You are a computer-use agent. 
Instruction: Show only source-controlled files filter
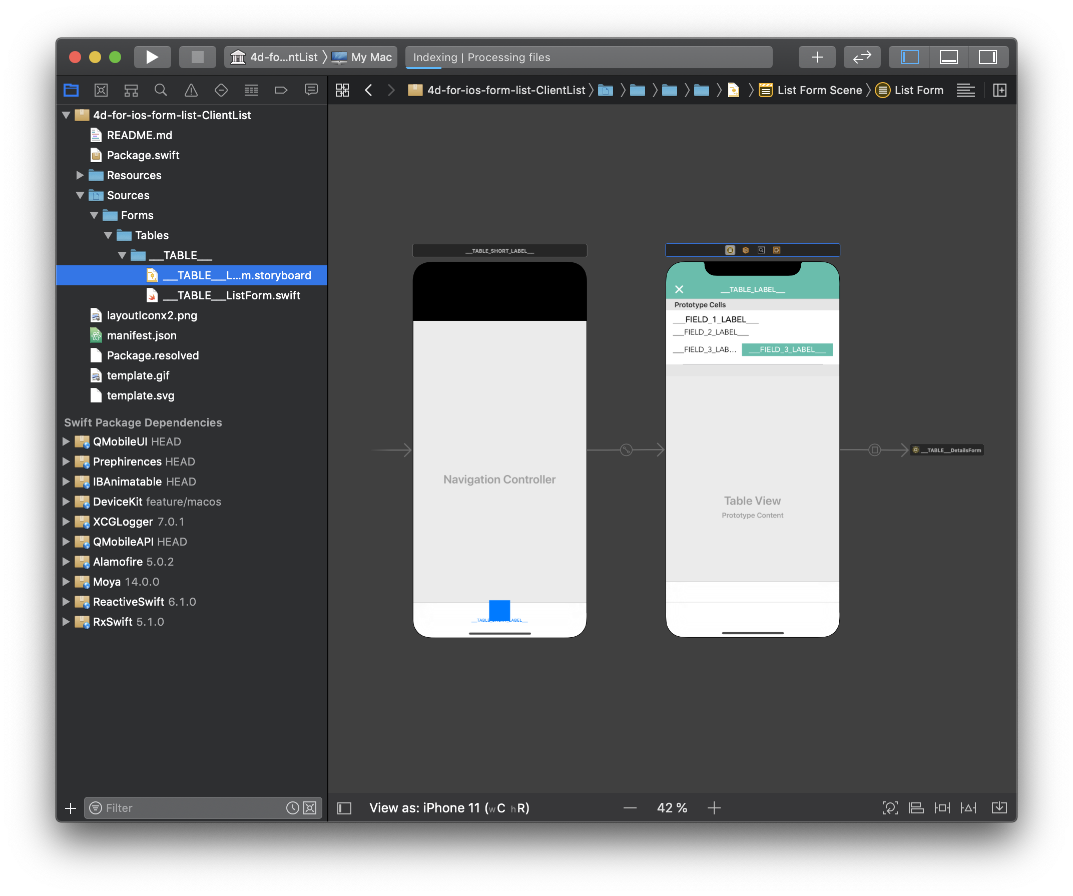pos(310,808)
